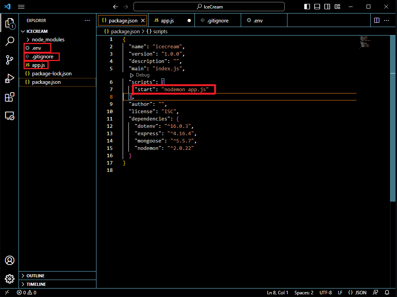Open the feedback icon in status bar
397x297 pixels.
click(376, 292)
